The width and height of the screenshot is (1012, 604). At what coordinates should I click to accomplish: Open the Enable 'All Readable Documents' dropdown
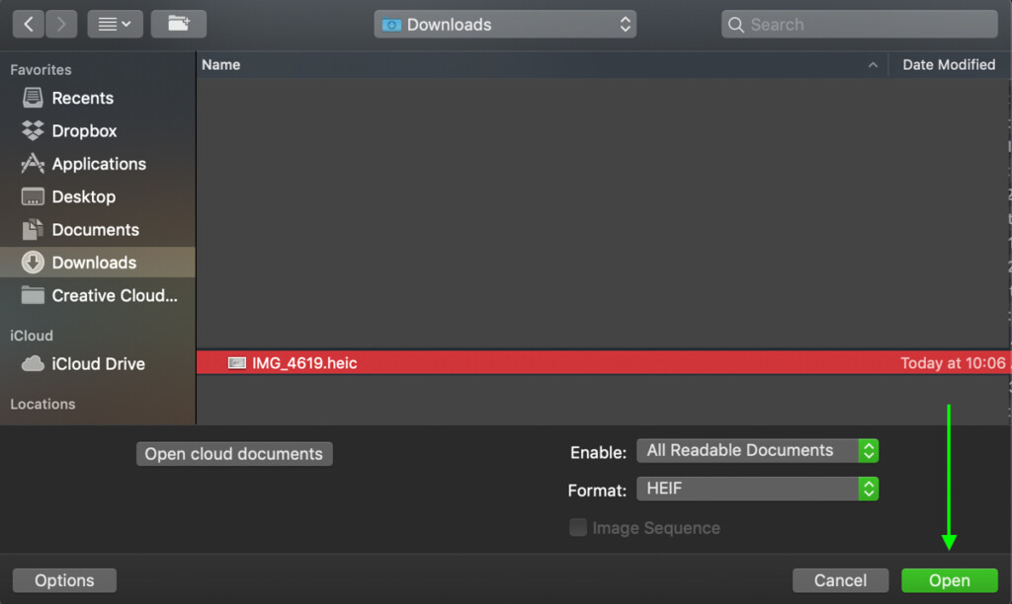click(x=757, y=451)
